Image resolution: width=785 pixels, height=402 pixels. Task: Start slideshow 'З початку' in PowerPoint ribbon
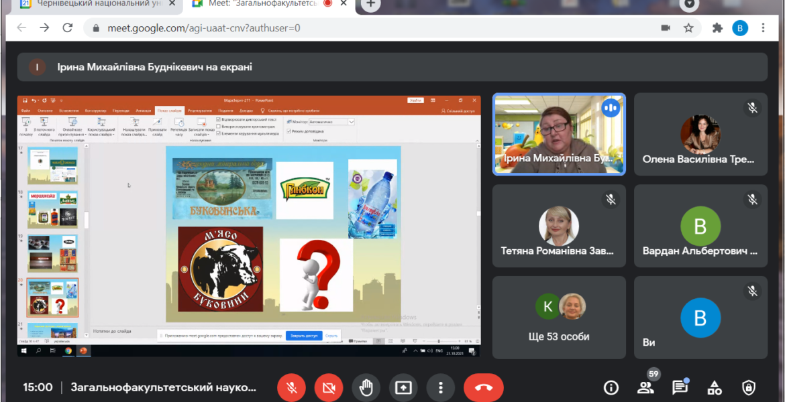pyautogui.click(x=25, y=127)
